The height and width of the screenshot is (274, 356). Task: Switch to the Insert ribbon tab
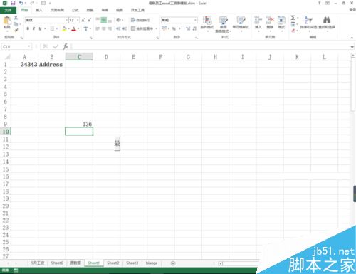point(39,10)
